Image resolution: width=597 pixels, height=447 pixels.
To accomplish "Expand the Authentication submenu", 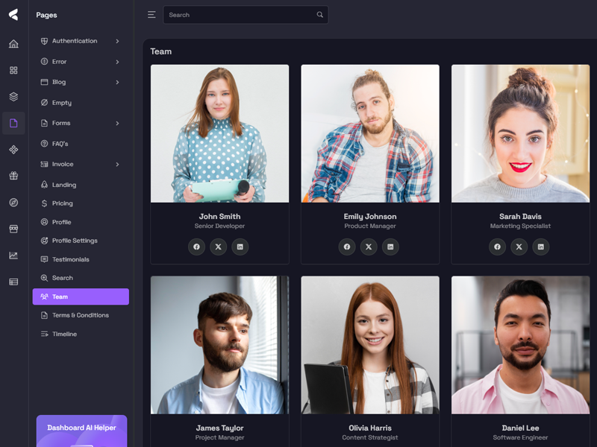I will pos(117,41).
